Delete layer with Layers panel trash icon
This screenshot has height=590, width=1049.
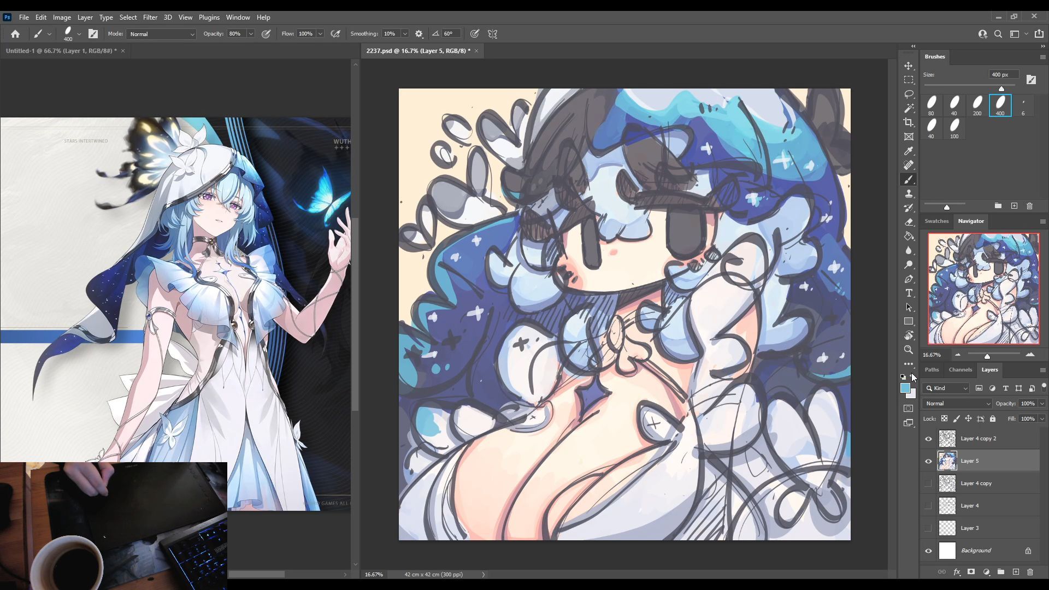pos(1030,572)
